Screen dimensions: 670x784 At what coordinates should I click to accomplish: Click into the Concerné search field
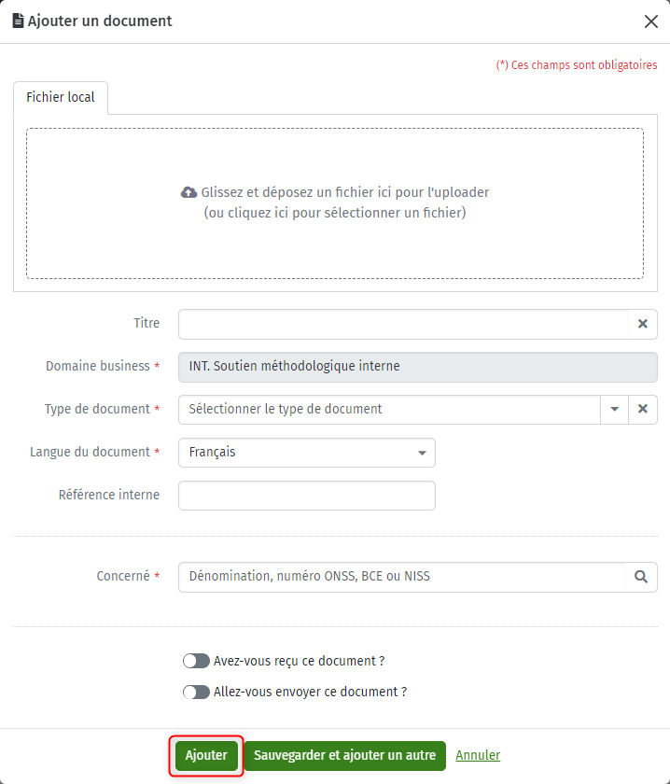(x=402, y=577)
